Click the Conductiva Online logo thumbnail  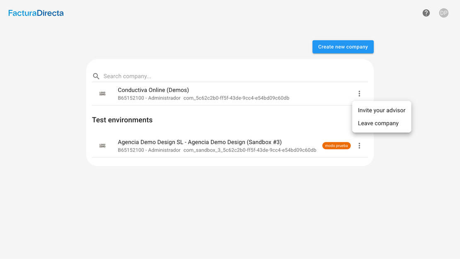102,94
